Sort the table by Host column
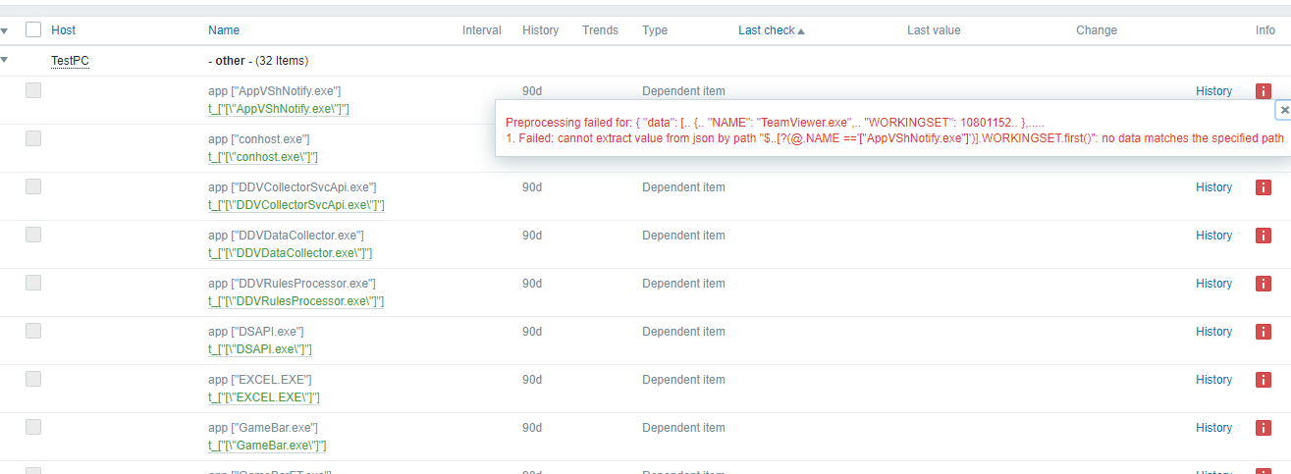This screenshot has width=1291, height=474. click(63, 30)
